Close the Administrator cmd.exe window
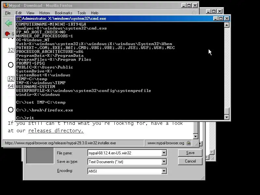The height and width of the screenshot is (195, 260). pyautogui.click(x=227, y=19)
